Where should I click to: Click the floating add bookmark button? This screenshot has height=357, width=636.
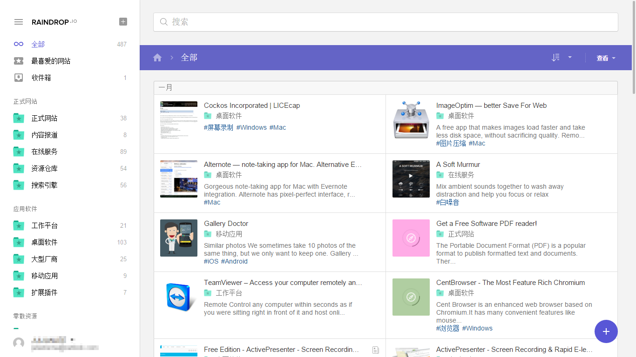606,331
